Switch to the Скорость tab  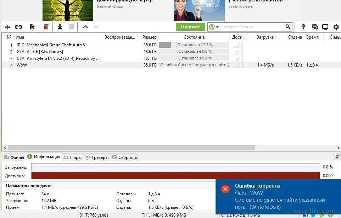coord(124,157)
